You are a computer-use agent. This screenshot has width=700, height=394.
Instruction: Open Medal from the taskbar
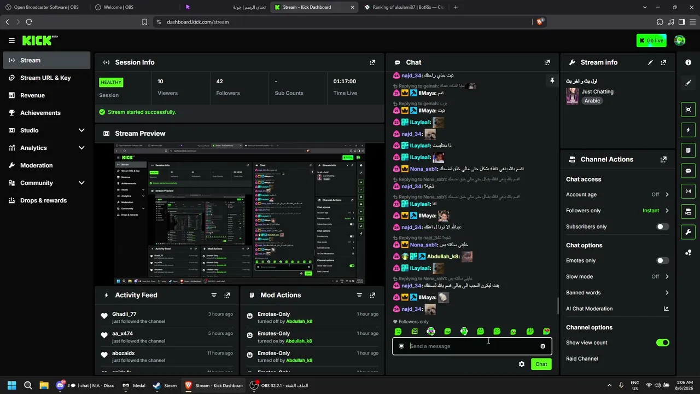[x=134, y=385]
